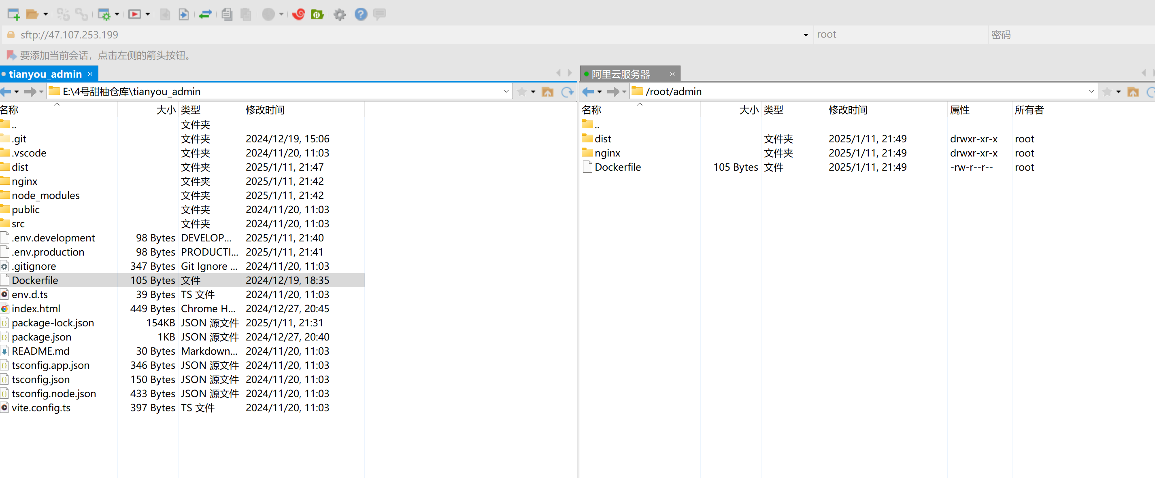Go forward in remote pane navigation
This screenshot has height=478, width=1155.
[613, 92]
